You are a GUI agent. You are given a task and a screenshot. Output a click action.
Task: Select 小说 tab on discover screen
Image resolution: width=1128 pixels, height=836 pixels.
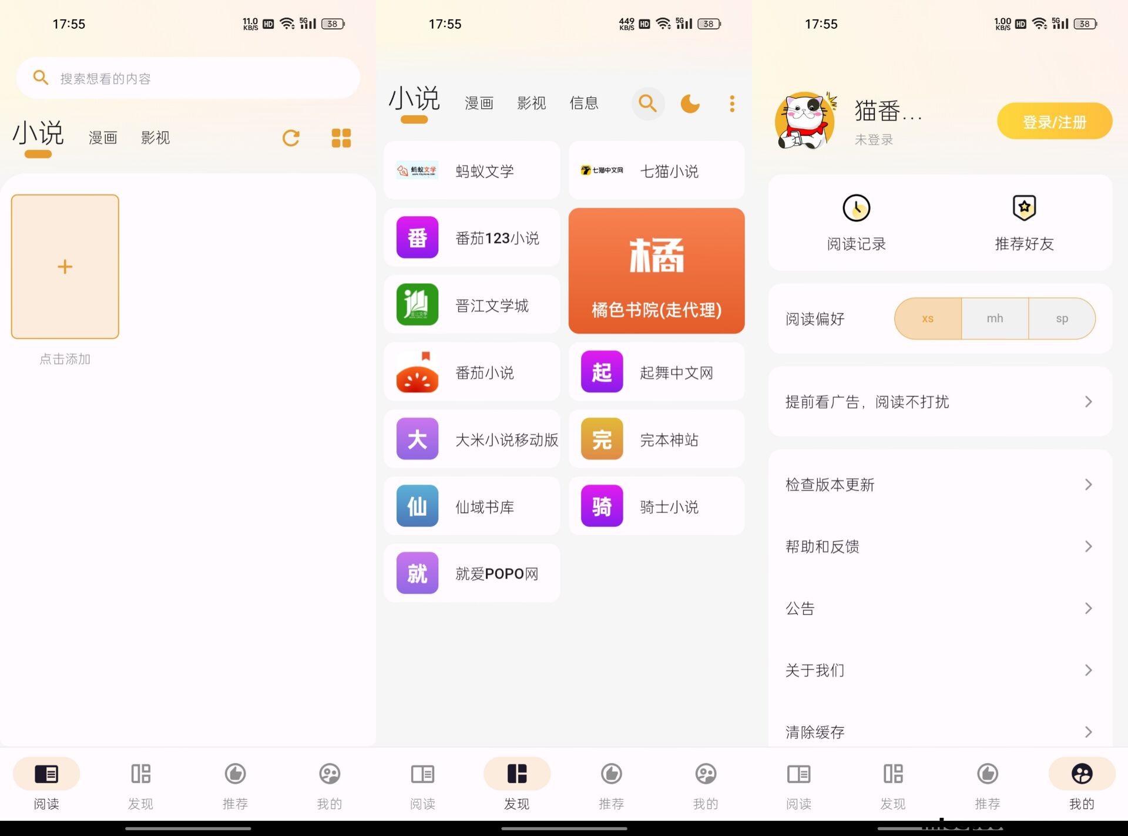(414, 99)
